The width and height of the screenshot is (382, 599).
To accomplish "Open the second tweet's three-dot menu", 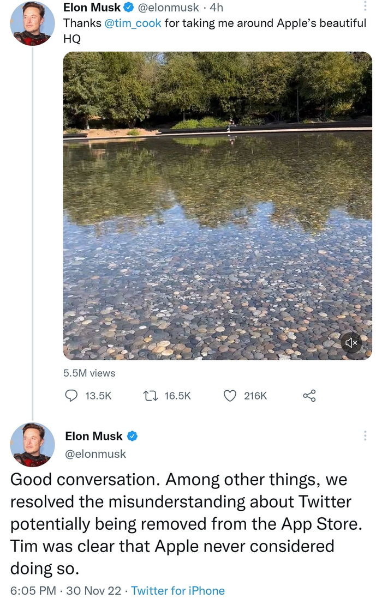I will (x=365, y=435).
